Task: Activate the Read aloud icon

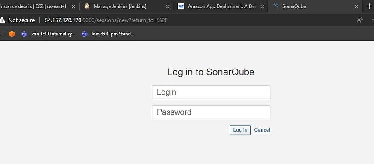Action: point(360,20)
